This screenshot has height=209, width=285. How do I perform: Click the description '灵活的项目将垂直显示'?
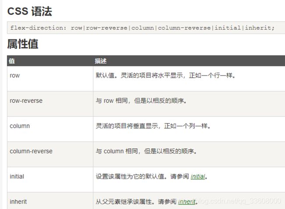pyautogui.click(x=127, y=126)
